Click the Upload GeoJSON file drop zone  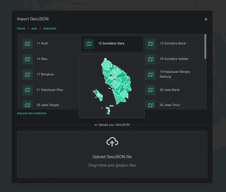[112, 160]
